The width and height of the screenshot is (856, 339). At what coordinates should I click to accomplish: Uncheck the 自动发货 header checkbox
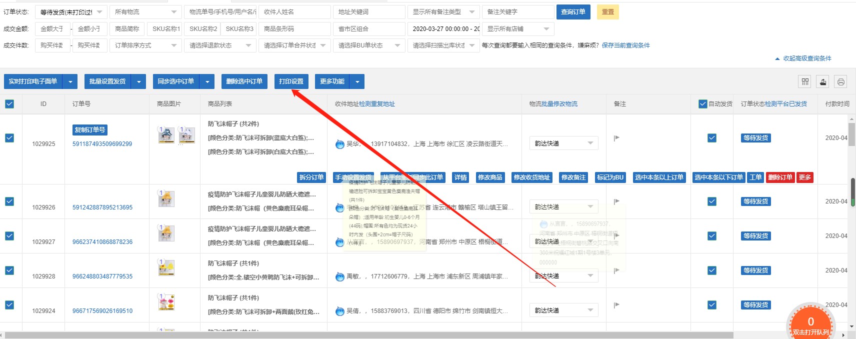pyautogui.click(x=703, y=104)
